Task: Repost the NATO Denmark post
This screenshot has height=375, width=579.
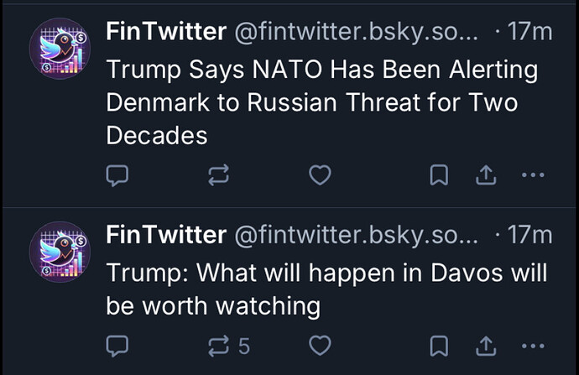Action: 218,175
